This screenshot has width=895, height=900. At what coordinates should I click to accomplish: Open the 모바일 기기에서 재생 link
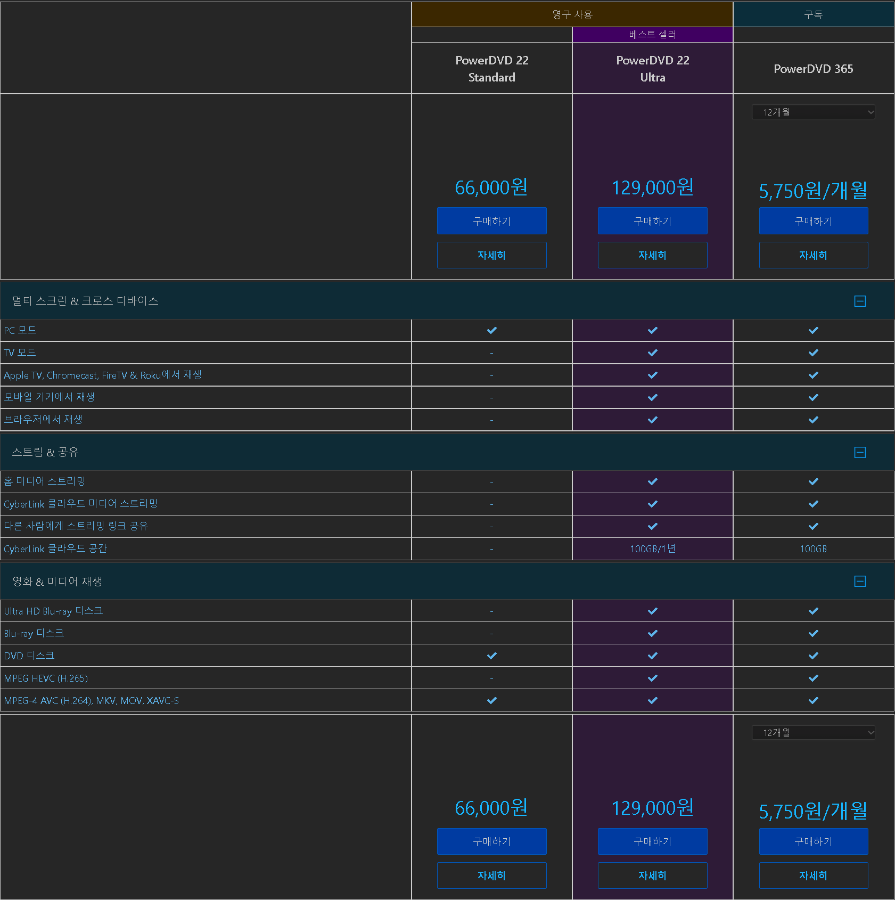pos(49,397)
